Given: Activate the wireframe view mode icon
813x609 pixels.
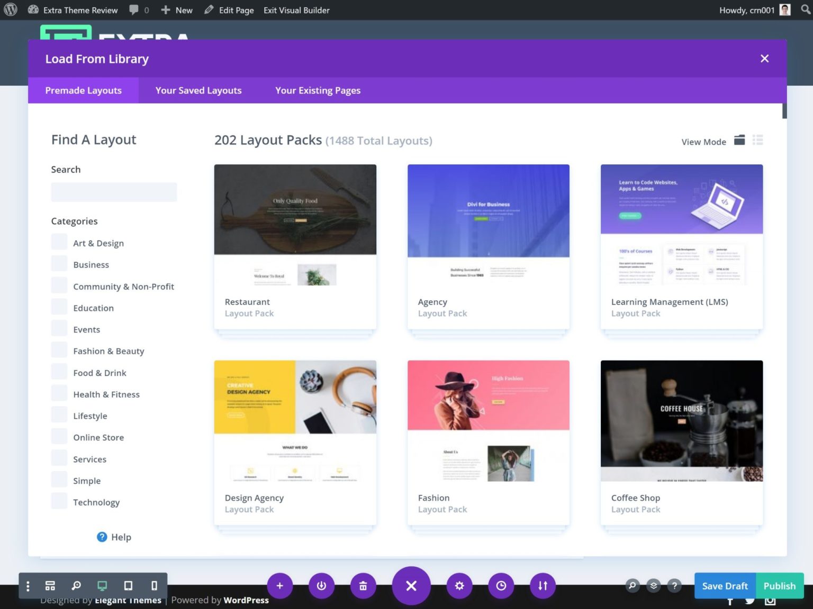Looking at the screenshot, I should [x=50, y=585].
